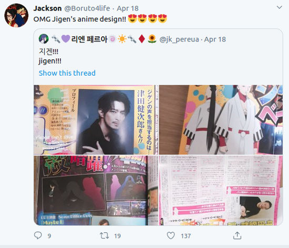The image size is (289, 248).
Task: Open the tweet's Apr 18 timestamp
Action: pos(128,8)
